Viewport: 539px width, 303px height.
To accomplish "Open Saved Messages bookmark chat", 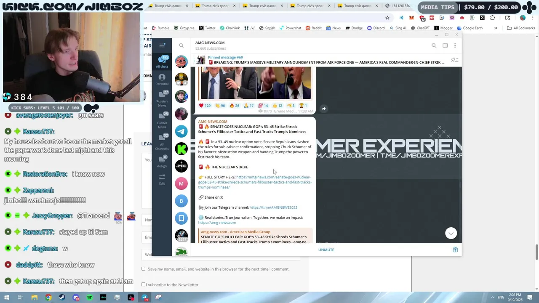I will [181, 218].
